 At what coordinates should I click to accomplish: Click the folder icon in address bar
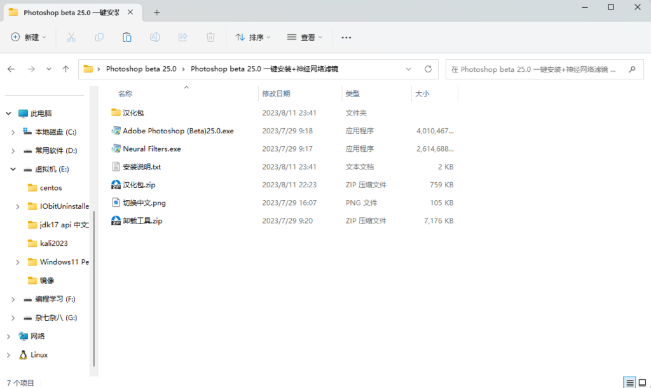(88, 69)
